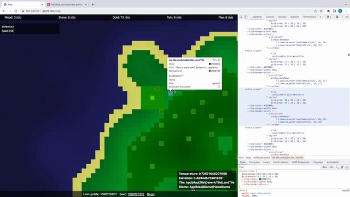Select the Computed pane tab
This screenshot has height=197, width=350.
click(x=254, y=163)
